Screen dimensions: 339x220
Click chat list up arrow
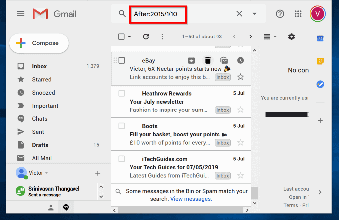[x=101, y=187]
